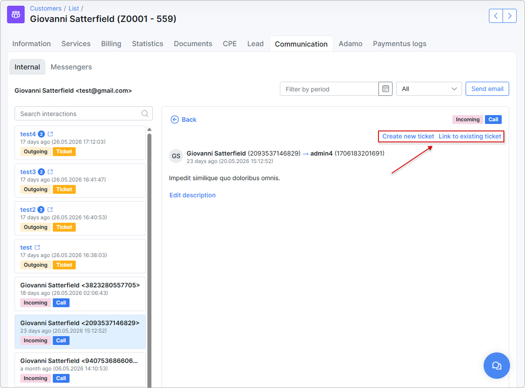Open the Lead tab
This screenshot has height=388, width=525.
tap(256, 44)
